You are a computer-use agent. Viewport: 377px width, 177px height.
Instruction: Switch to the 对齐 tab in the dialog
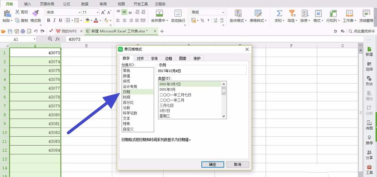pyautogui.click(x=140, y=58)
